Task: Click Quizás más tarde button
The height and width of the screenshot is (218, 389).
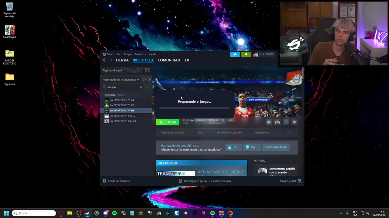Action: 276,147
